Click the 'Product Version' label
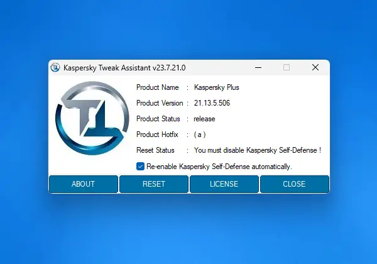The height and width of the screenshot is (264, 377). (x=160, y=103)
